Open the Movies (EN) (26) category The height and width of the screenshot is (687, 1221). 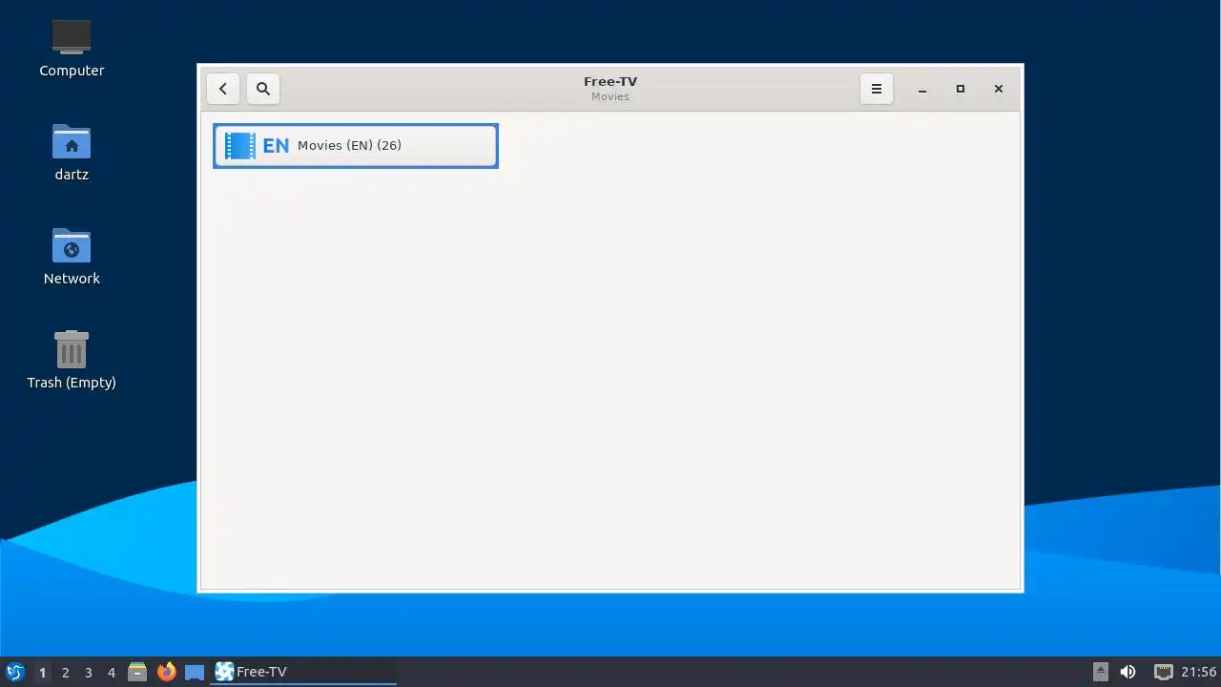[x=356, y=146]
